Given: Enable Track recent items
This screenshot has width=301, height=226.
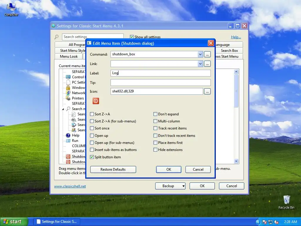Looking at the screenshot, I should tap(155, 128).
